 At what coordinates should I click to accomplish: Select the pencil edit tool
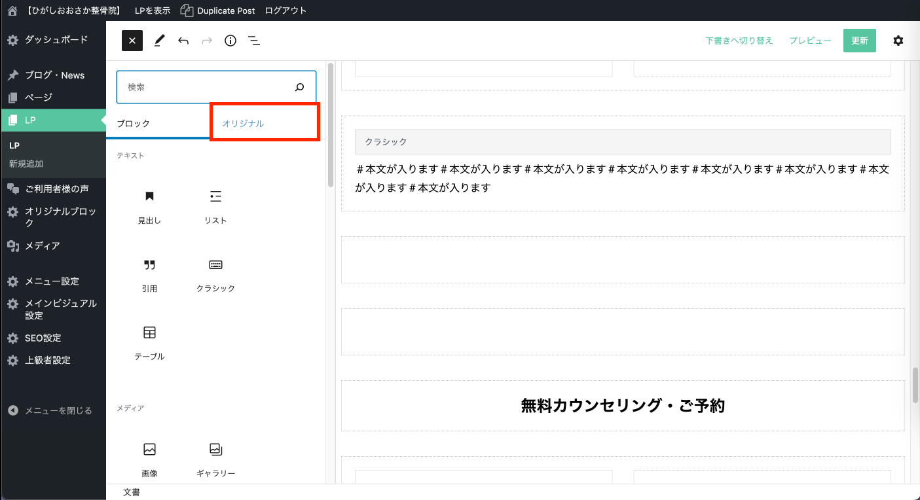[158, 41]
